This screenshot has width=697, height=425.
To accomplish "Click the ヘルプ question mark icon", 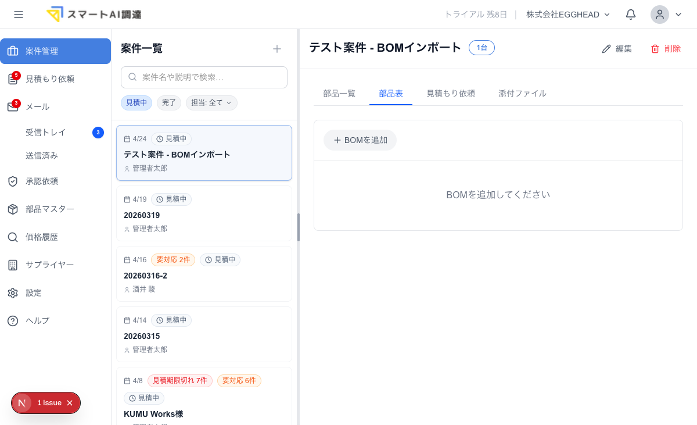I will [13, 321].
